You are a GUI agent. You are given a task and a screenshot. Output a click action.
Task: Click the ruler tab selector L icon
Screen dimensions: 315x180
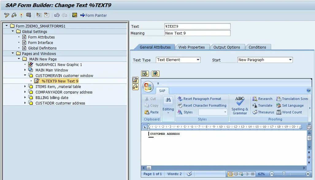click(x=145, y=127)
